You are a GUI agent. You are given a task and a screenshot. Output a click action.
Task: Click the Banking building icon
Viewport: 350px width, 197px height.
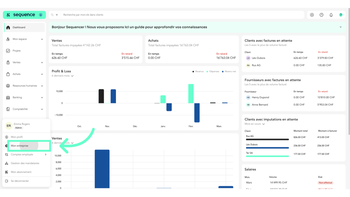click(8, 97)
